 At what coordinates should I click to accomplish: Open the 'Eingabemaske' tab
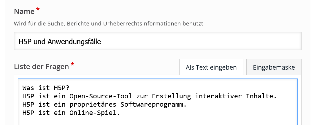(x=274, y=67)
